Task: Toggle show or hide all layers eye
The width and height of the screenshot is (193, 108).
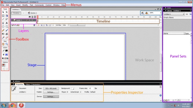Action: coord(30,17)
